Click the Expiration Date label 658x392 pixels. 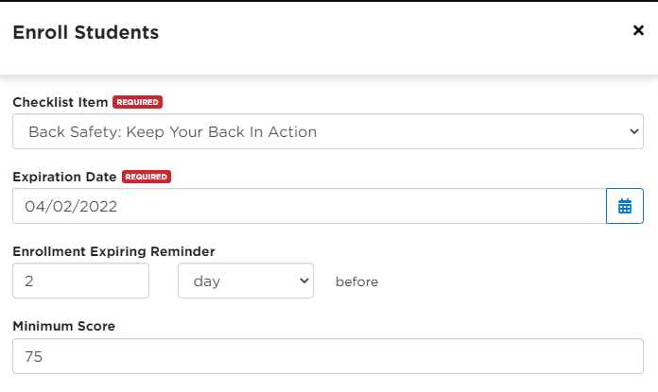coord(64,177)
